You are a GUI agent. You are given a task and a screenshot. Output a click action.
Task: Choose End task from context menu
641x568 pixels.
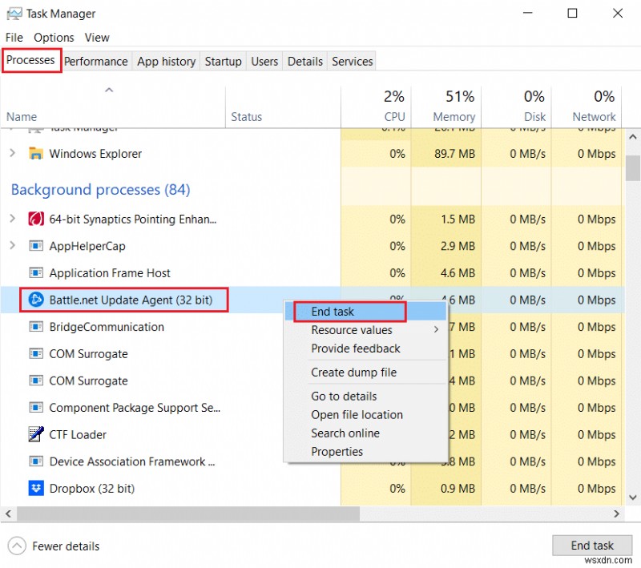click(x=333, y=312)
